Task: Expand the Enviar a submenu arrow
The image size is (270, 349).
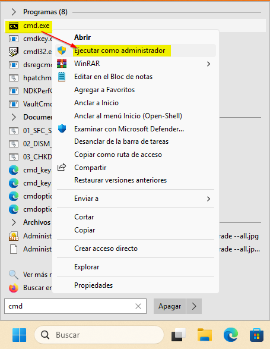Action: point(208,199)
